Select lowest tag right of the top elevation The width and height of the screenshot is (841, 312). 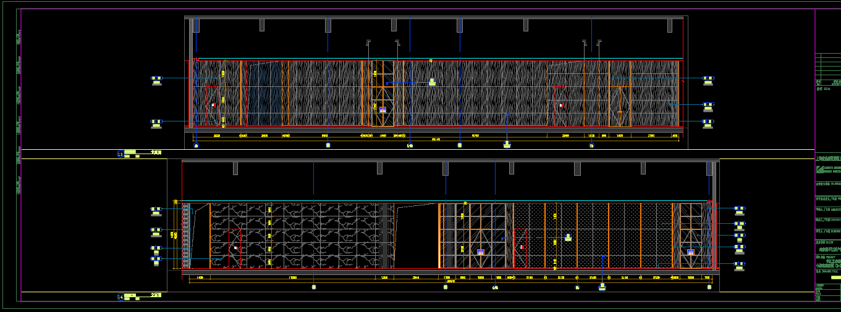pyautogui.click(x=708, y=123)
